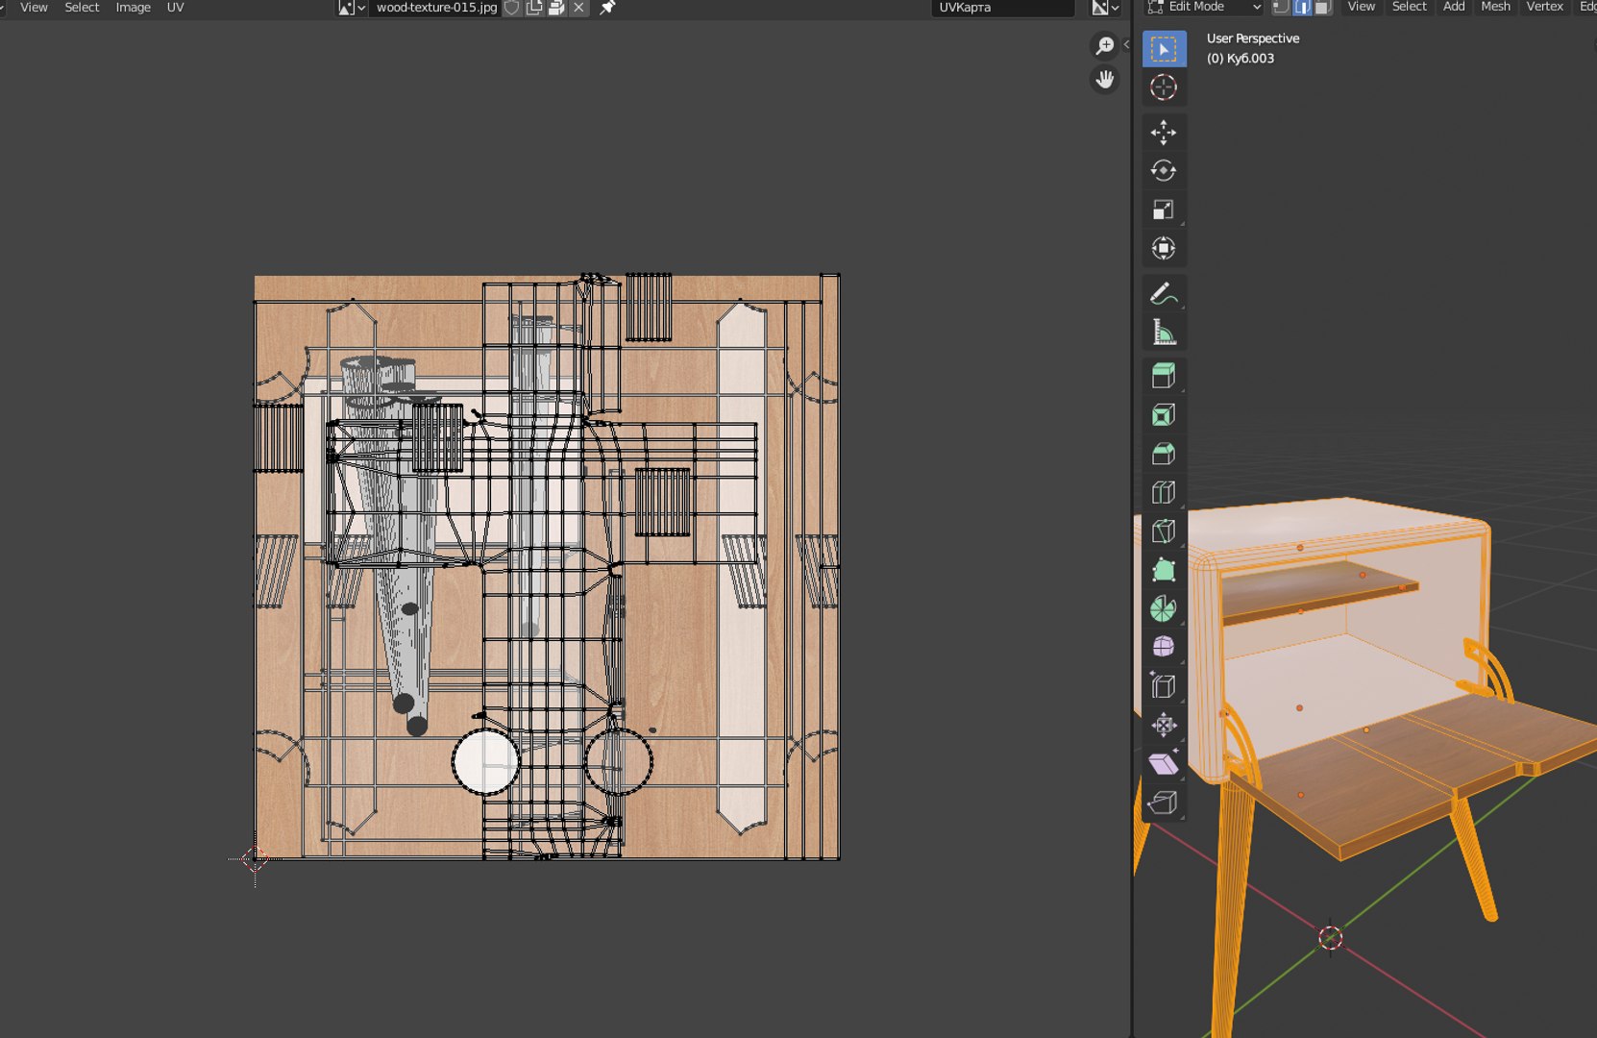Open the Mesh menu in 3D viewport
The height and width of the screenshot is (1038, 1597).
click(x=1495, y=7)
